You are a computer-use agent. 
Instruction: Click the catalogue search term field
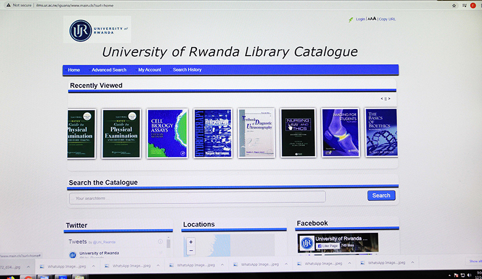click(x=197, y=197)
